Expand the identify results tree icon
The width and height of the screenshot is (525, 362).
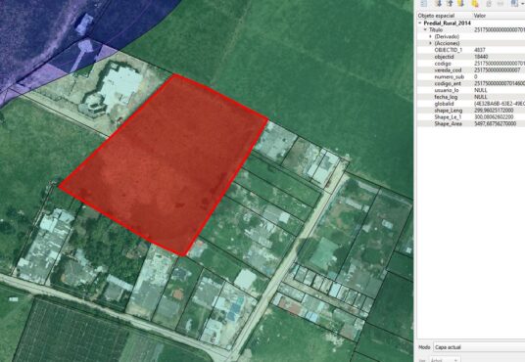(x=439, y=3)
